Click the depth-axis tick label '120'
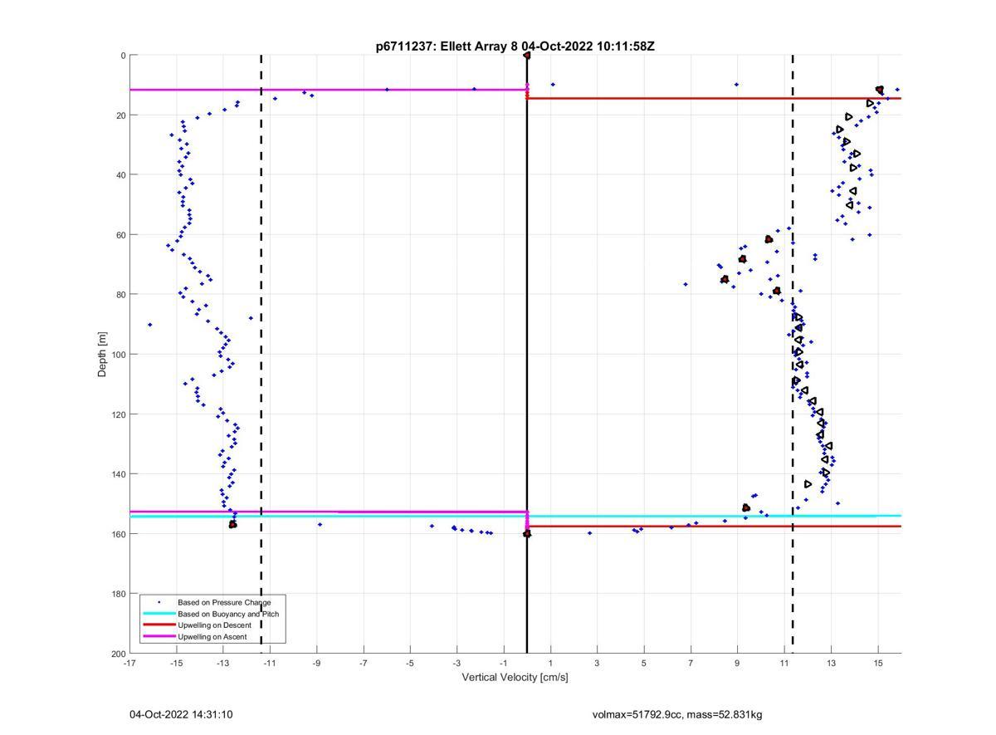Screen dimensions: 996x735 click(119, 414)
